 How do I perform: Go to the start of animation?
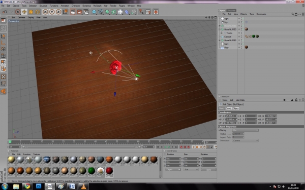click(x=158, y=147)
